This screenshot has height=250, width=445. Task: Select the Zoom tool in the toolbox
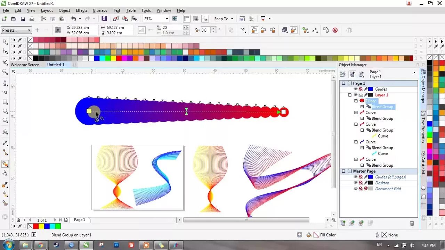click(x=5, y=72)
